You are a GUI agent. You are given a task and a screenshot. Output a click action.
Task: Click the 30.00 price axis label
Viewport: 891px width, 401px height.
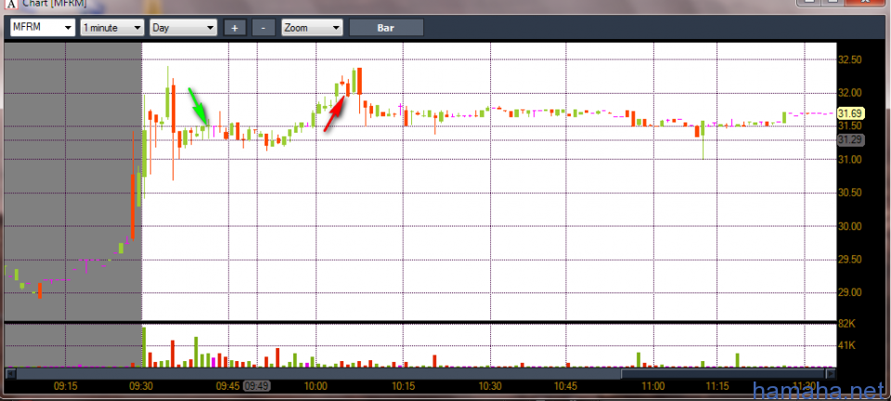click(851, 226)
